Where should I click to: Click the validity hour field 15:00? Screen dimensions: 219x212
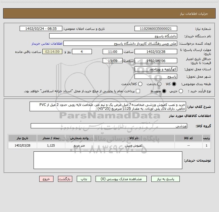(x=113, y=61)
